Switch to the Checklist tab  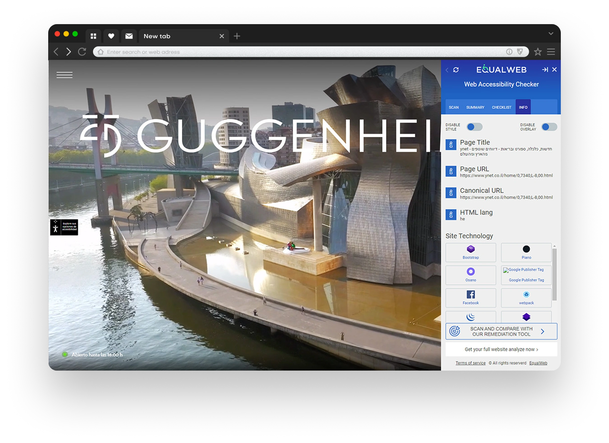click(501, 107)
